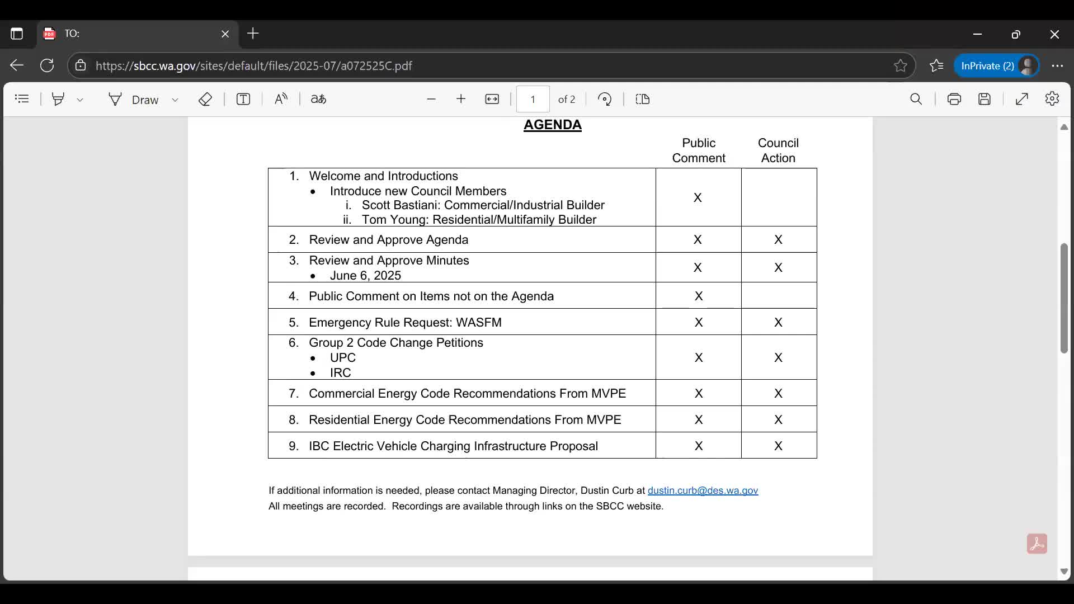Click the page number input field

(533, 99)
